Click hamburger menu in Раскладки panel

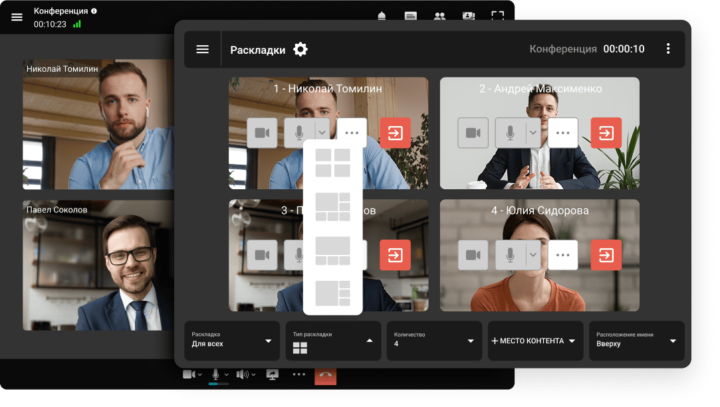point(203,49)
